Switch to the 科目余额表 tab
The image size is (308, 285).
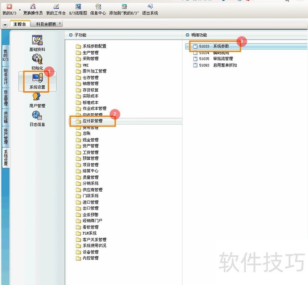46,24
